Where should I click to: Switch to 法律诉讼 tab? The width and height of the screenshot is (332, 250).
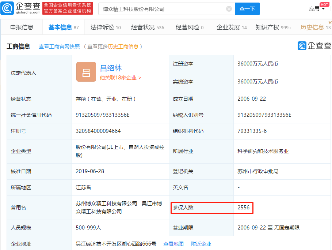[106, 27]
